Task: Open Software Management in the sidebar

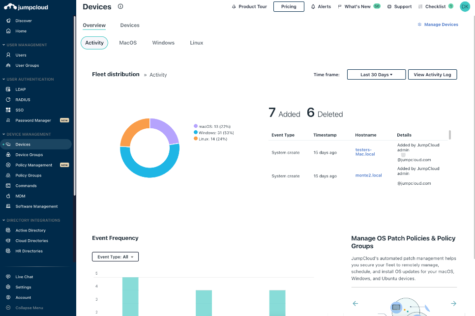Action: click(x=37, y=206)
